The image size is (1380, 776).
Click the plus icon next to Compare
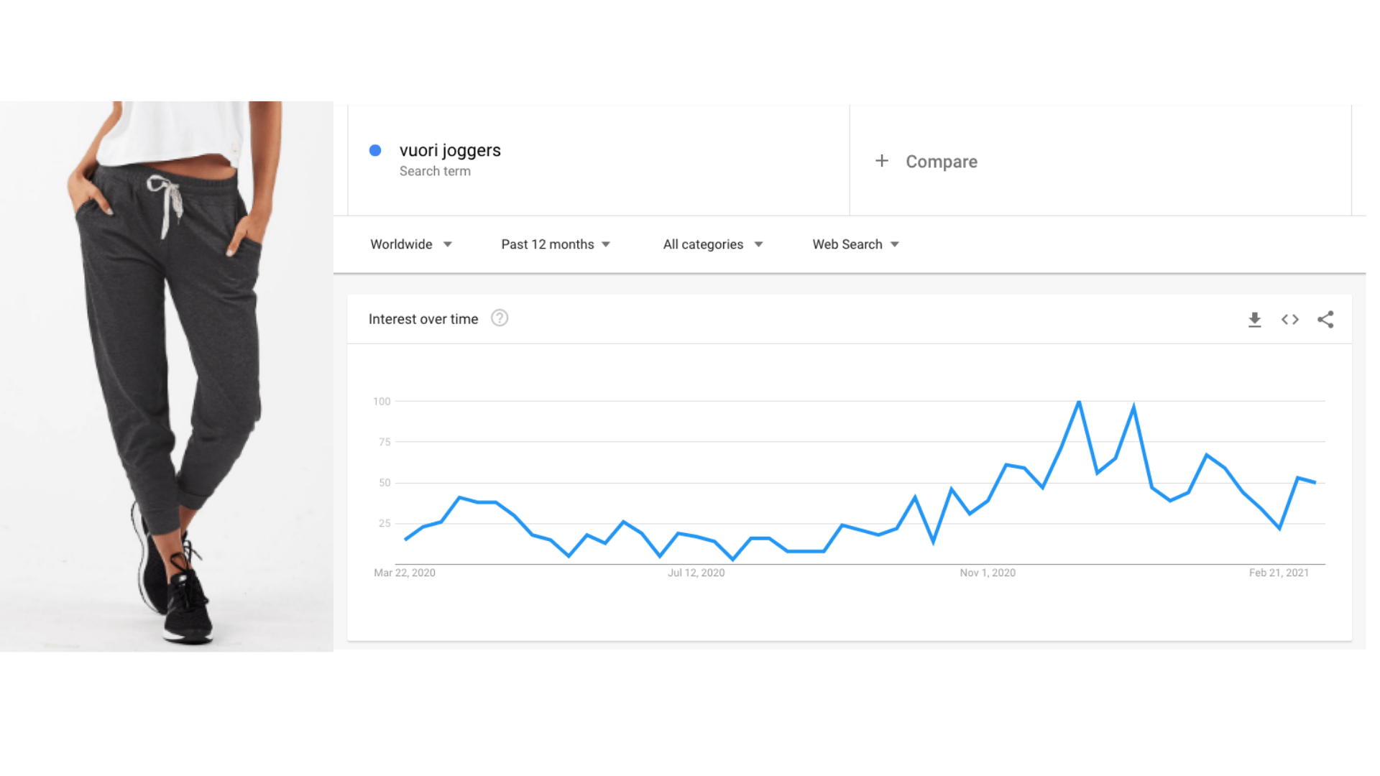pos(882,161)
